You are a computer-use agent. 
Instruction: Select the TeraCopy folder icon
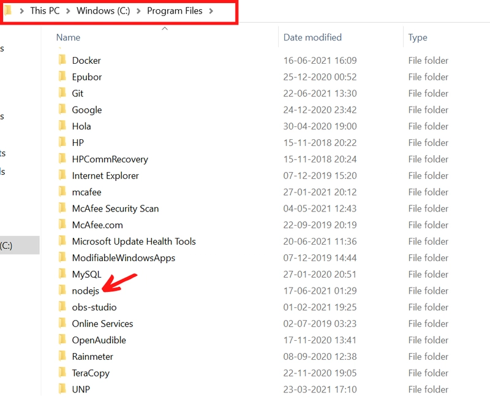pyautogui.click(x=62, y=372)
